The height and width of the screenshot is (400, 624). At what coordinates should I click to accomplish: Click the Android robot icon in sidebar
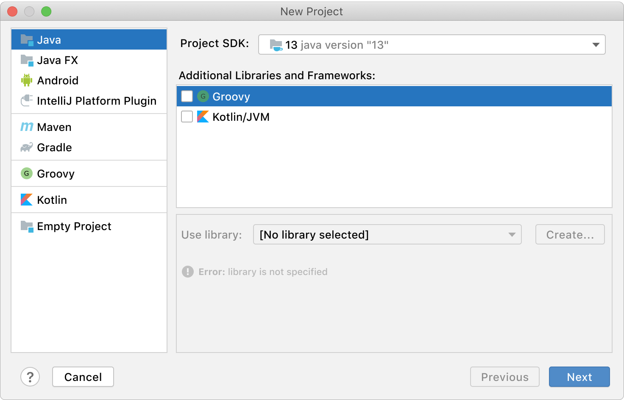click(x=27, y=80)
